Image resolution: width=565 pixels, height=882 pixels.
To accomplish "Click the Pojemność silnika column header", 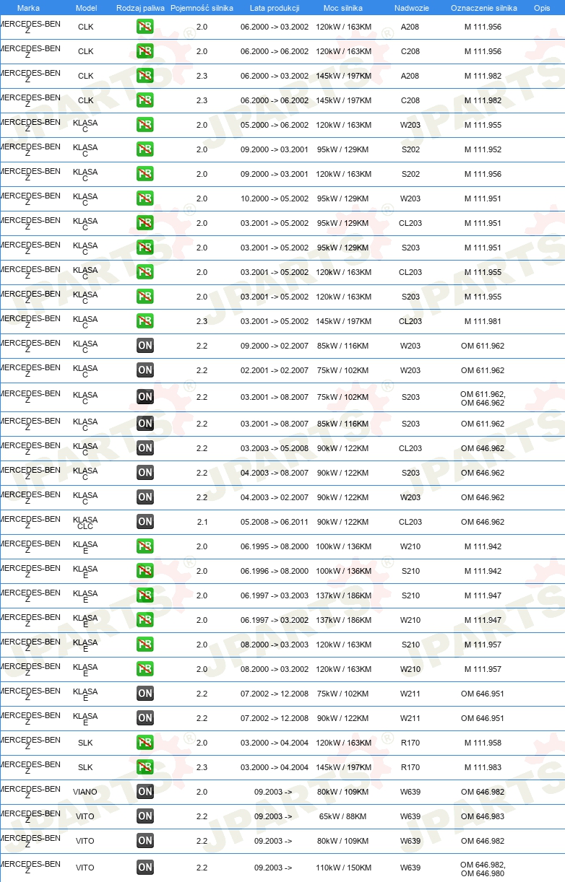I will tap(202, 8).
